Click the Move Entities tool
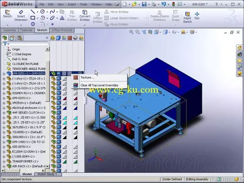244x183 pixels. pyautogui.click(x=116, y=24)
